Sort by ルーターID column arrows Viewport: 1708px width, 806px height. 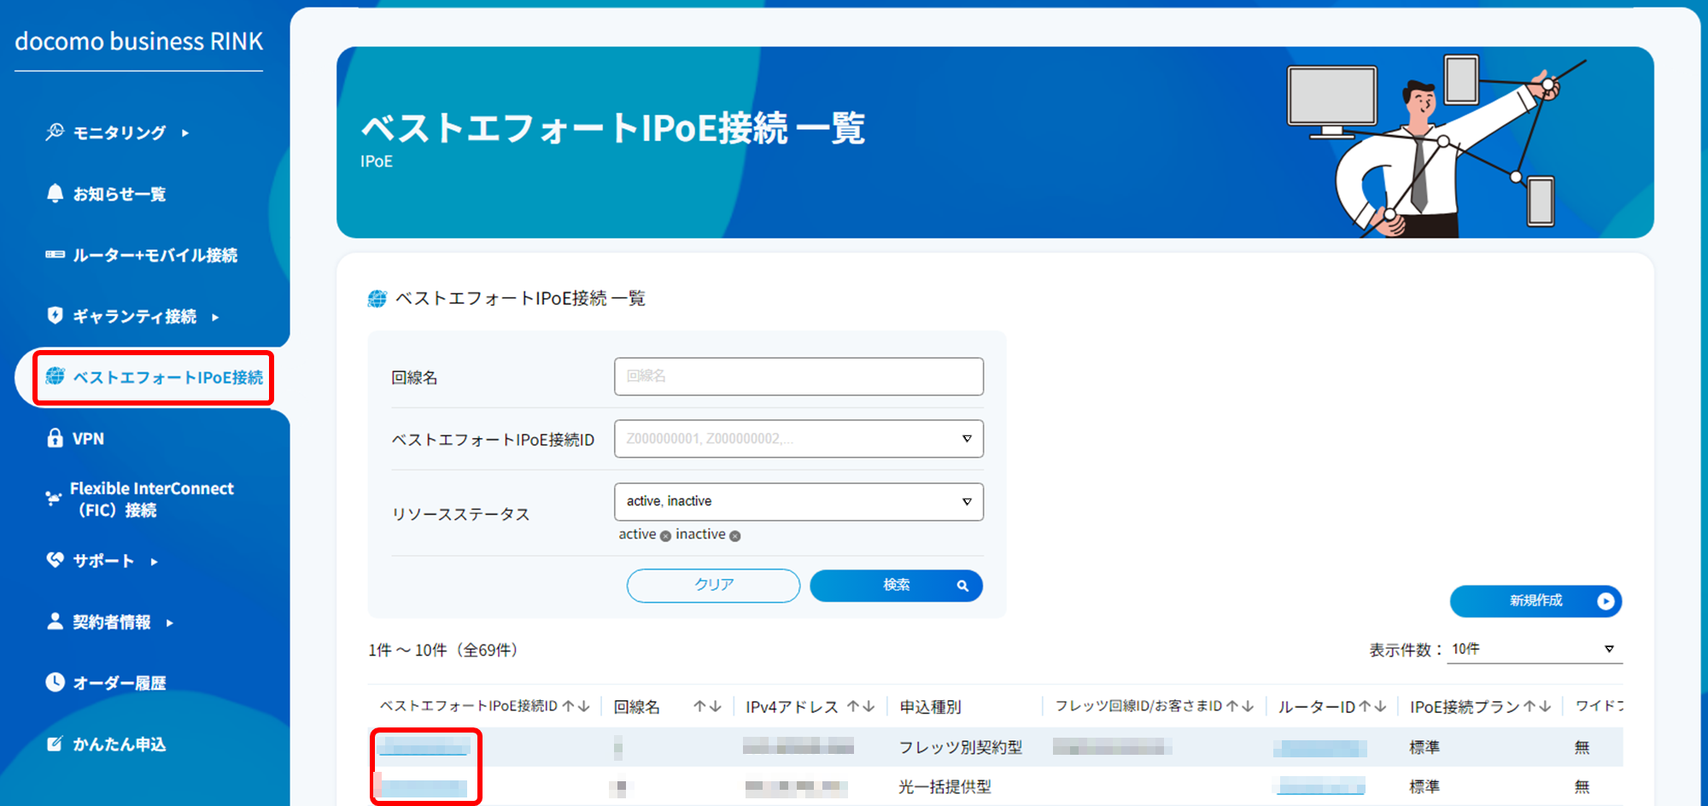[1372, 706]
